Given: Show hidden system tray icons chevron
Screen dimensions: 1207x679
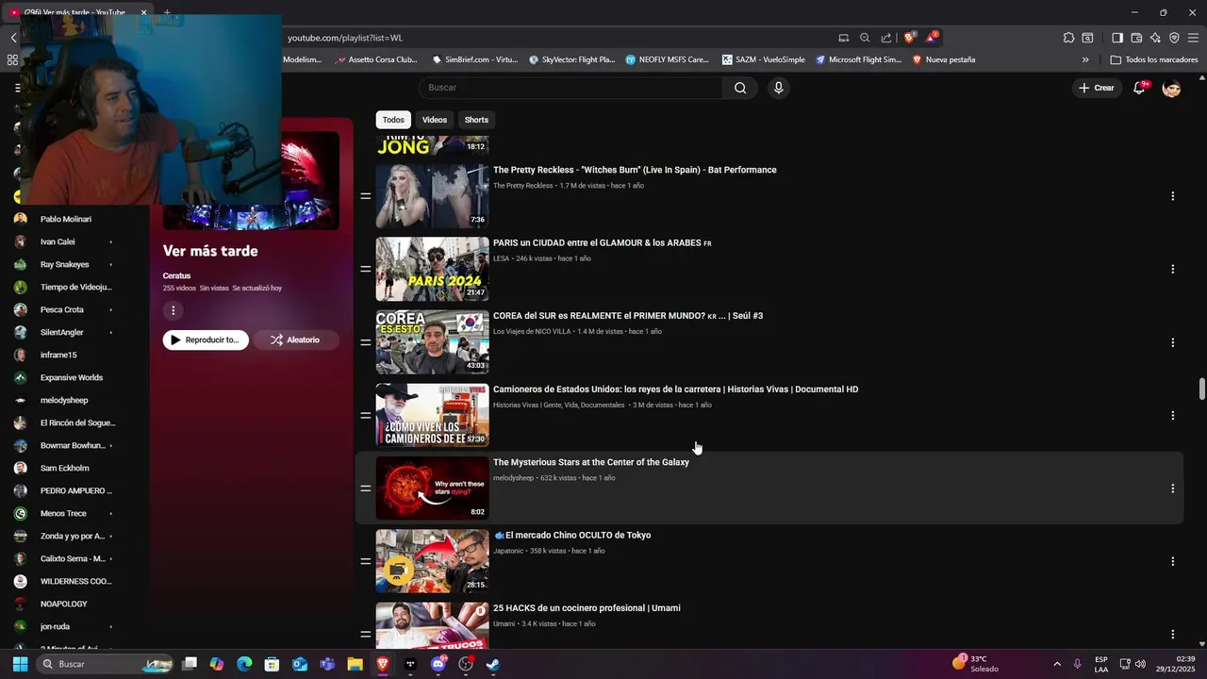Looking at the screenshot, I should tap(1056, 664).
